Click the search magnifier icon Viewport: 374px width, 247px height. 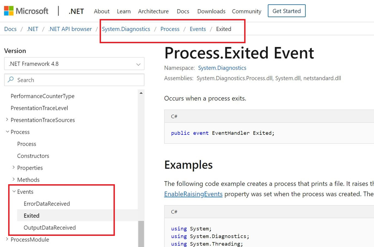tap(10, 80)
